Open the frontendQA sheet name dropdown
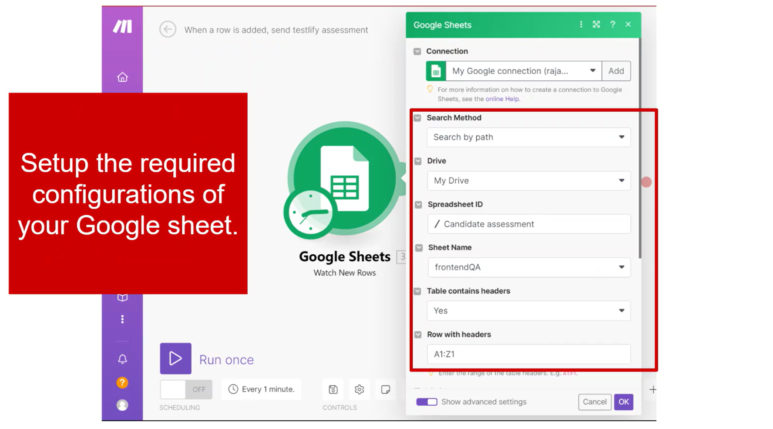Image resolution: width=773 pixels, height=429 pixels. point(529,267)
